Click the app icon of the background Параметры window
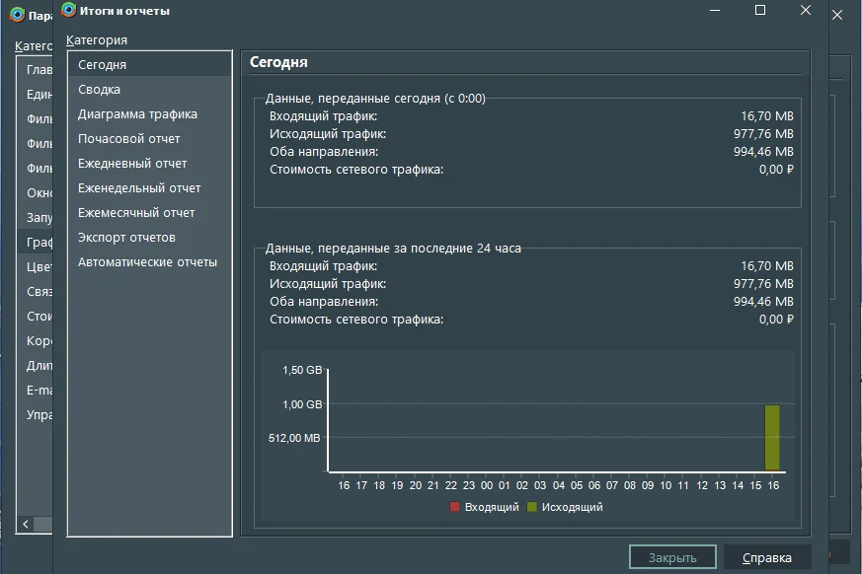The width and height of the screenshot is (862, 574). coord(17,15)
